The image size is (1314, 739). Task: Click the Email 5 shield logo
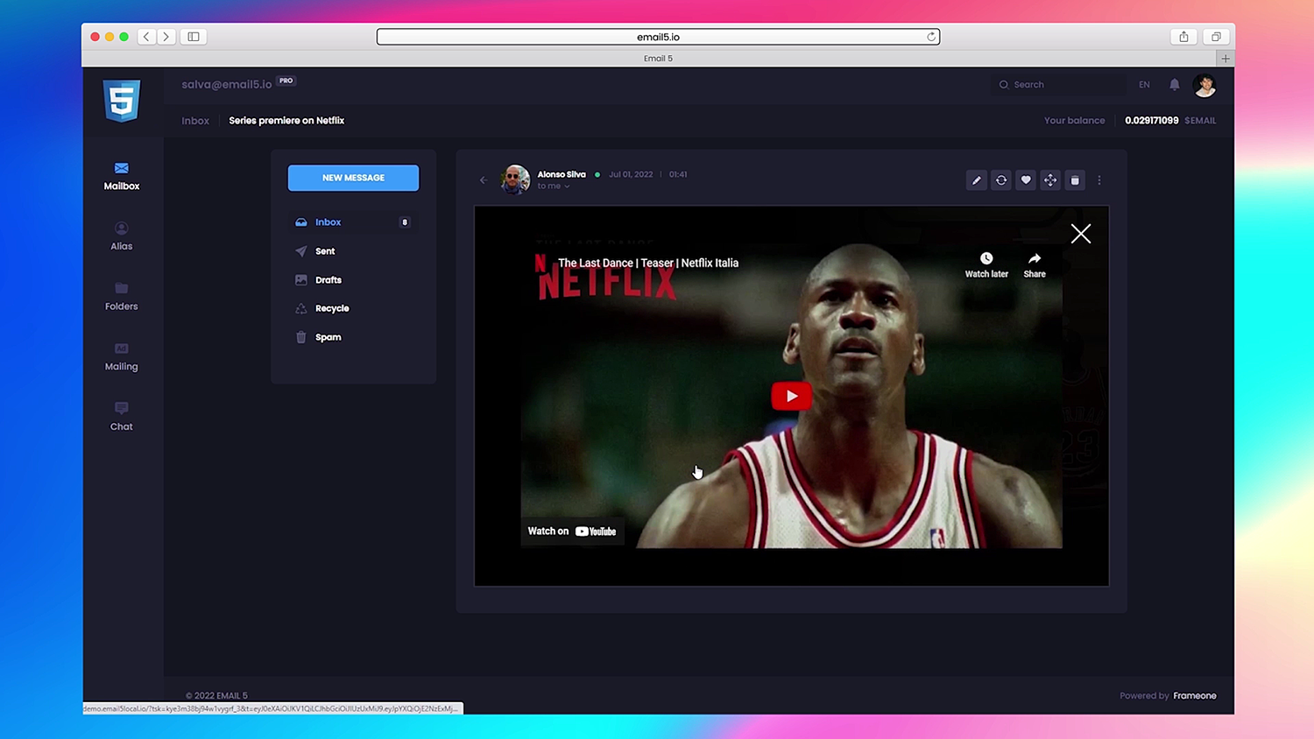coord(122,101)
